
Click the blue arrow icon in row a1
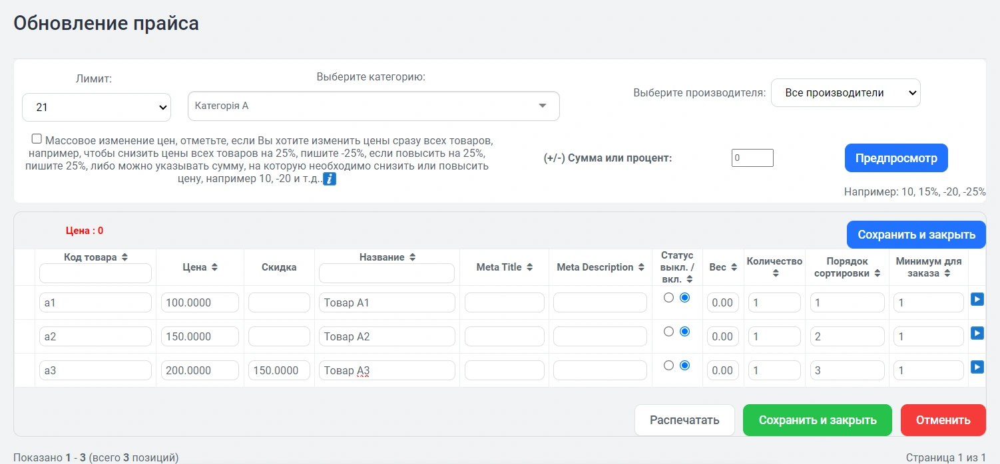[977, 300]
